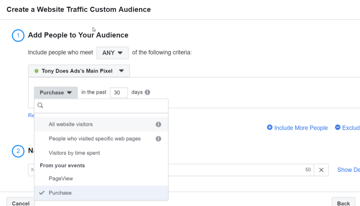Click the days number input field

[x=119, y=92]
